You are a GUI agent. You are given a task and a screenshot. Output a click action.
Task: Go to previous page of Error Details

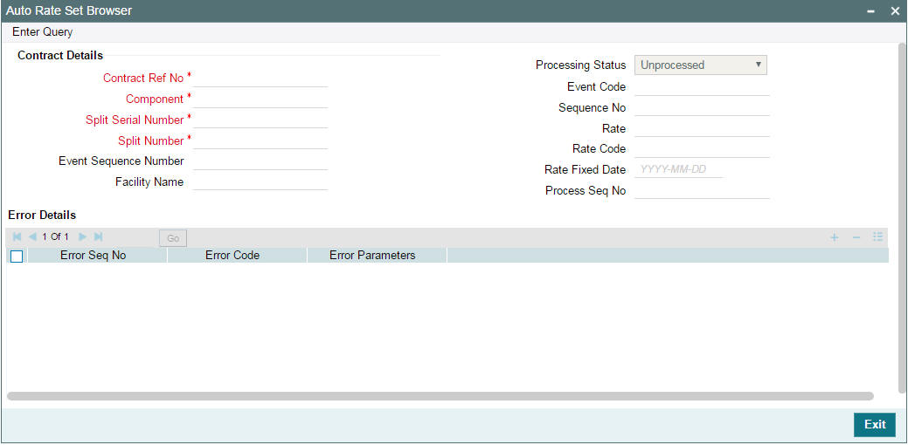tap(32, 237)
